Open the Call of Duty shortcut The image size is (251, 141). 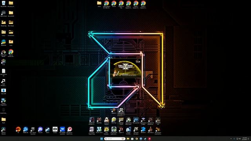click(129, 121)
